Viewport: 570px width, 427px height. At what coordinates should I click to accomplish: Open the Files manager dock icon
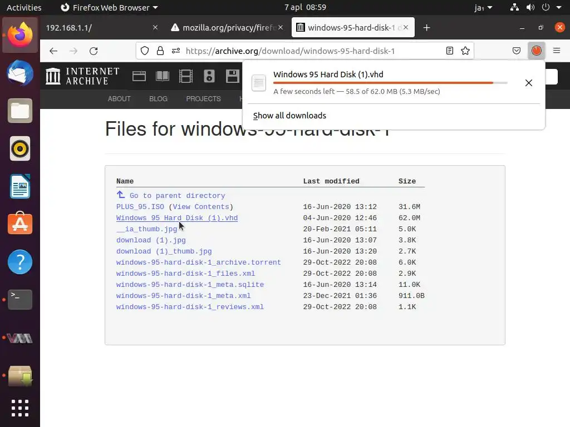20,111
